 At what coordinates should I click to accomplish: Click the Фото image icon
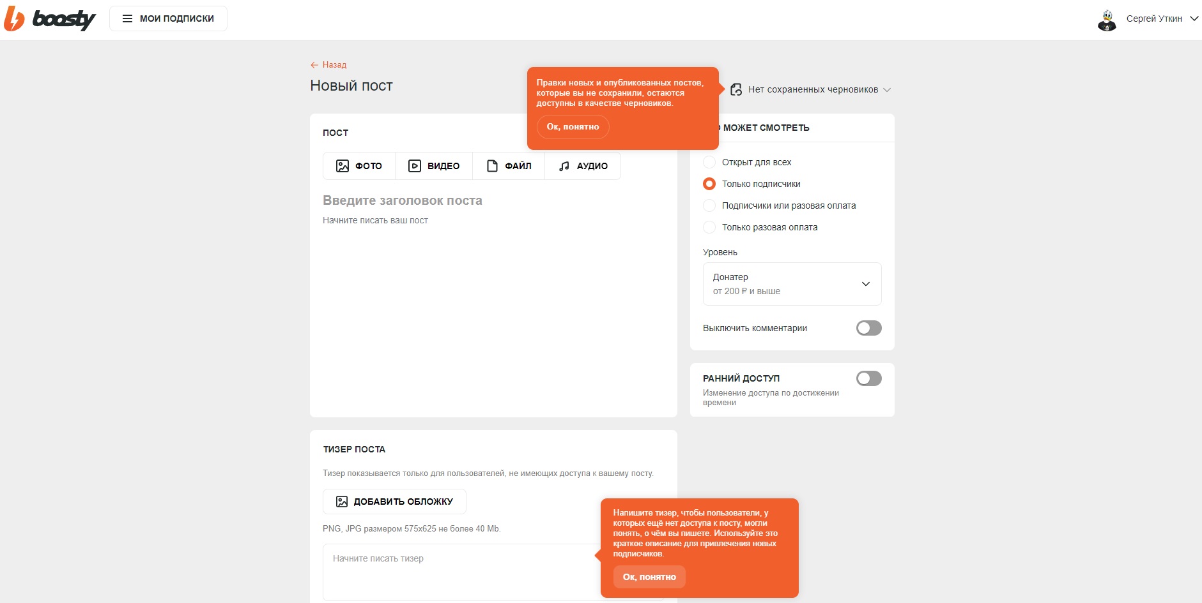(x=343, y=166)
